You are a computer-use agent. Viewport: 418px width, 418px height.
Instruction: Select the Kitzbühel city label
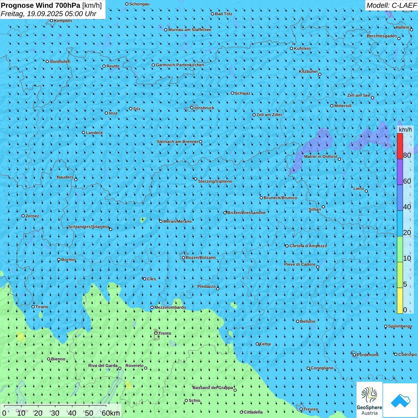pos(308,71)
